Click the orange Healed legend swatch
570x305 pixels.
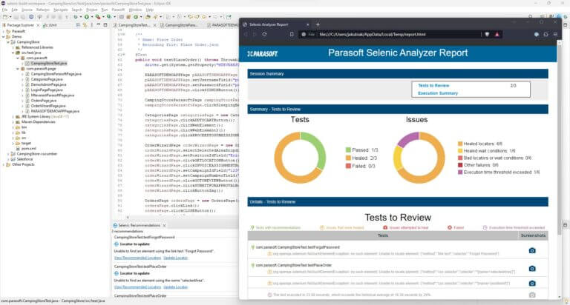click(x=347, y=158)
